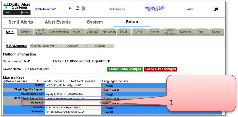
Task: Switch to the Main tab
Action: click(x=10, y=32)
